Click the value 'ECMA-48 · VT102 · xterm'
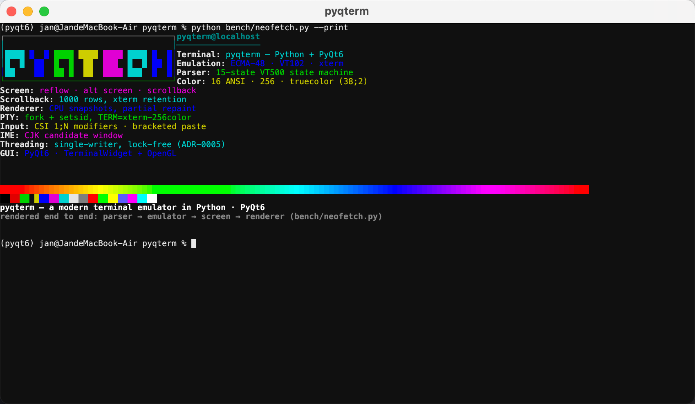 (287, 63)
